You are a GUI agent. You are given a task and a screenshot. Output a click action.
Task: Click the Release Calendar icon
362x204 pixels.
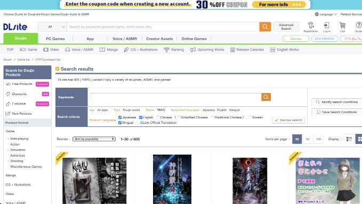pos(232,50)
